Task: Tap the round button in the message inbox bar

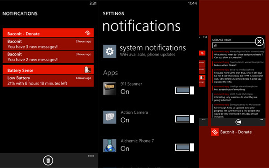Action: (x=238, y=122)
